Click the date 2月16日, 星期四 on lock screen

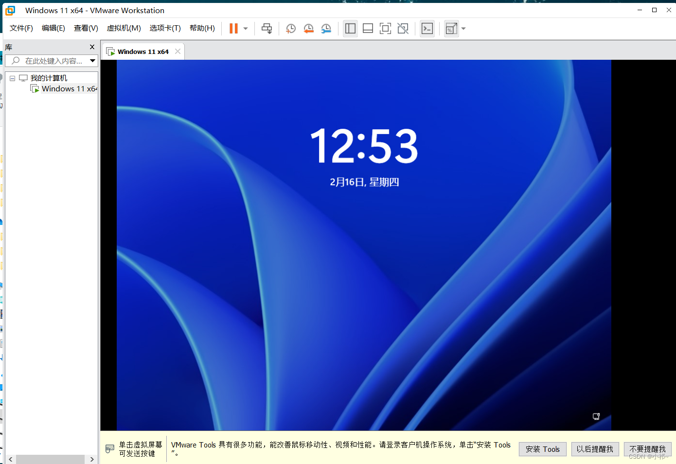[364, 182]
